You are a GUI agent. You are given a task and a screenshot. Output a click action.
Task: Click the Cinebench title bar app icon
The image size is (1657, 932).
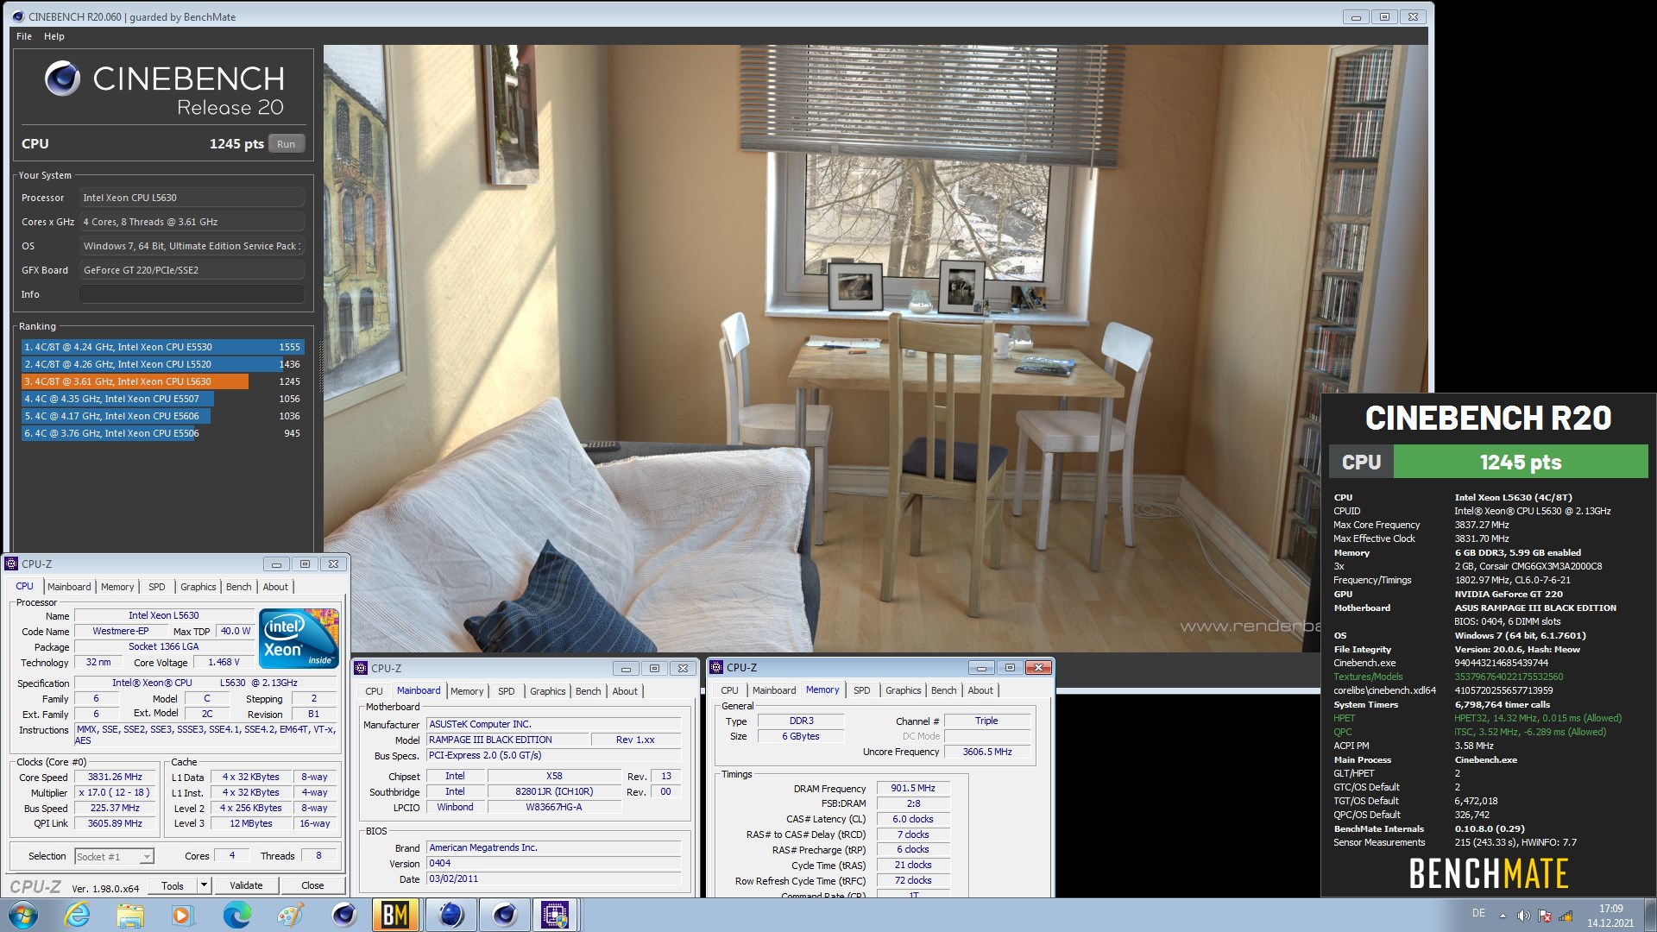[x=18, y=16]
